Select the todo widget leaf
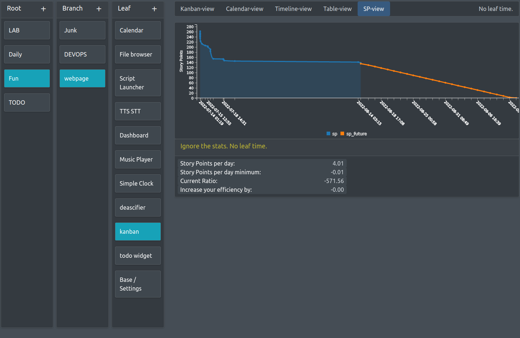 pos(138,256)
